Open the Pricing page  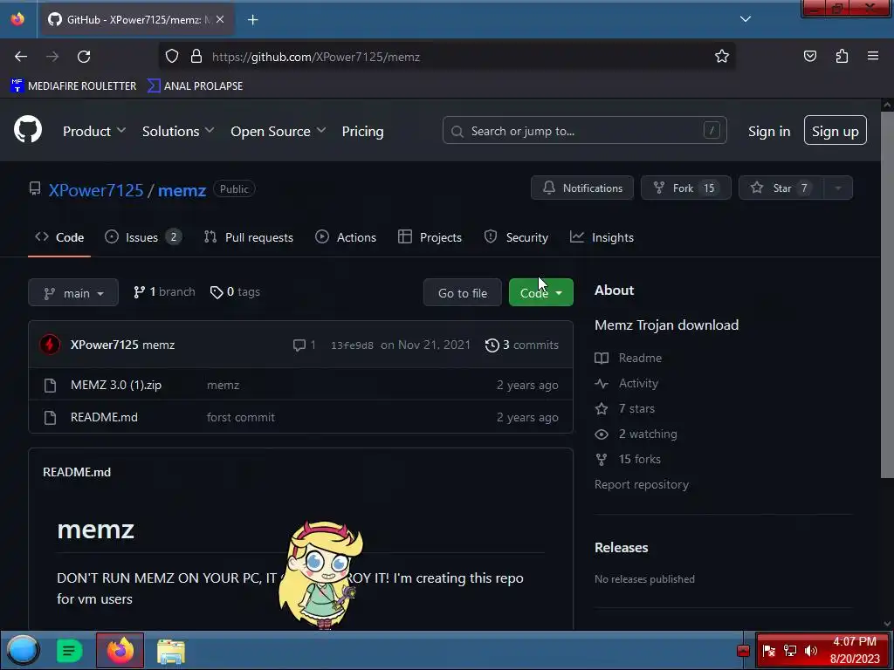point(362,131)
